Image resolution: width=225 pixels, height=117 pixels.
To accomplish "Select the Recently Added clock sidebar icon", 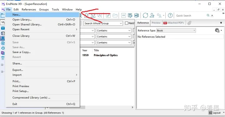I will (3, 48).
